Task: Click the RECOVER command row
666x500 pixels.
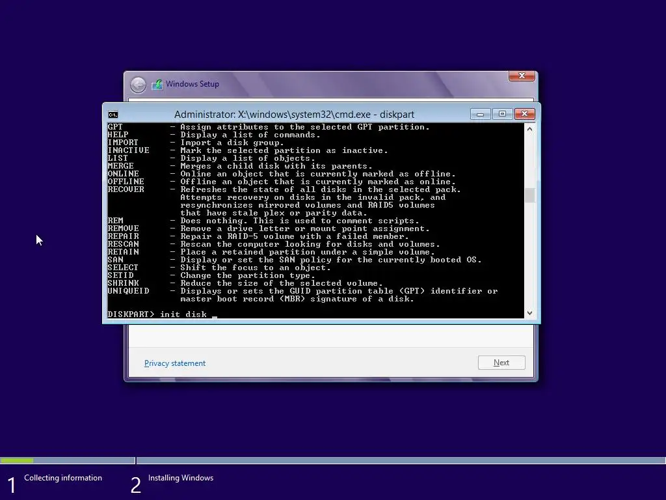Action: [284, 189]
